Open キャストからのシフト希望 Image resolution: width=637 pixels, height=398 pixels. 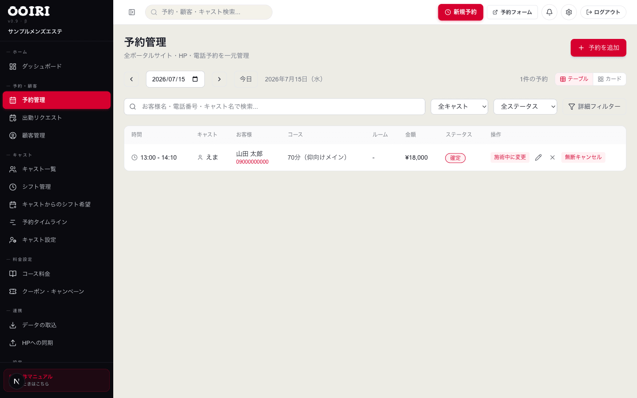(x=57, y=204)
